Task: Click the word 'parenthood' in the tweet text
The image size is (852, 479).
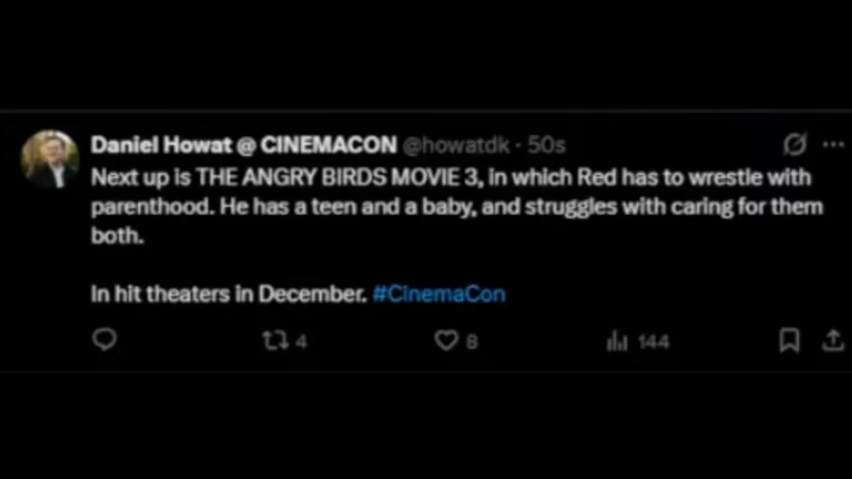Action: tap(151, 207)
